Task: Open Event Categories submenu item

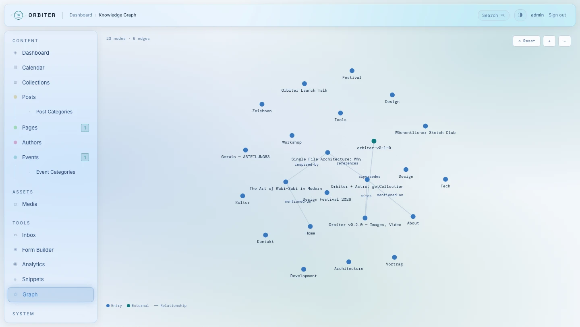Action: 56,172
